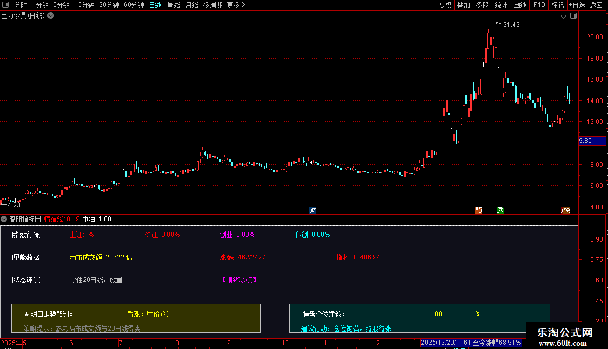Click the 2025/12/29 date range label
This screenshot has width=608, height=349.
click(471, 343)
